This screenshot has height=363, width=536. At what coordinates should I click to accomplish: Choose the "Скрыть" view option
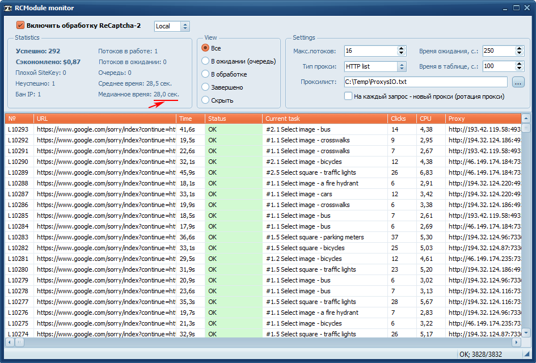click(x=205, y=100)
